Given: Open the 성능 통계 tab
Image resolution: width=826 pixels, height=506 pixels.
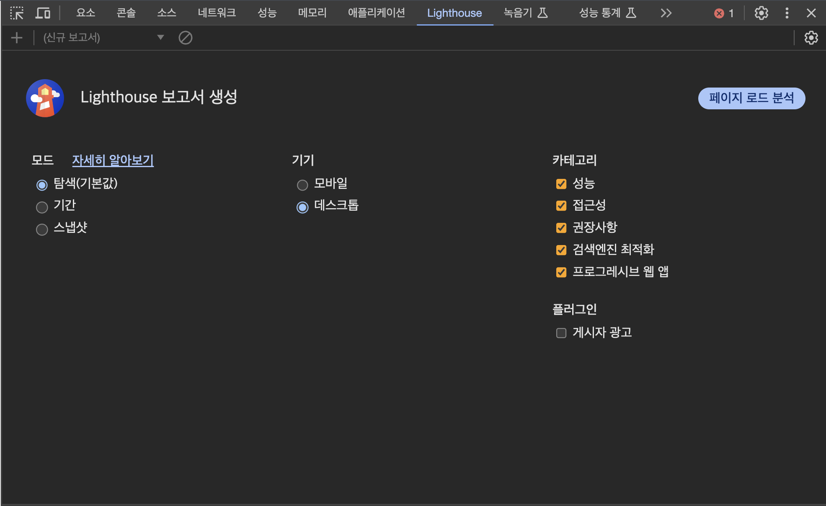Looking at the screenshot, I should coord(607,13).
